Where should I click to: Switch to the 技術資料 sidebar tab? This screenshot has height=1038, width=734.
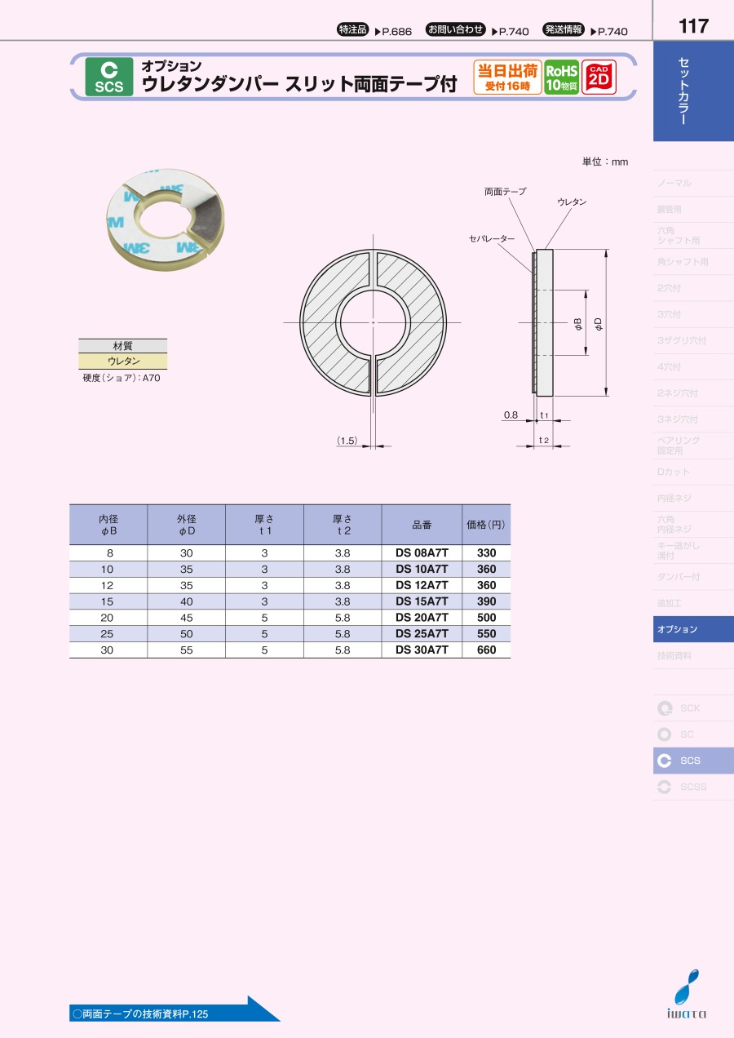pyautogui.click(x=693, y=655)
